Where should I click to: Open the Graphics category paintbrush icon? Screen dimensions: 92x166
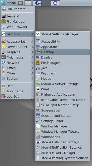pyautogui.click(x=4, y=52)
